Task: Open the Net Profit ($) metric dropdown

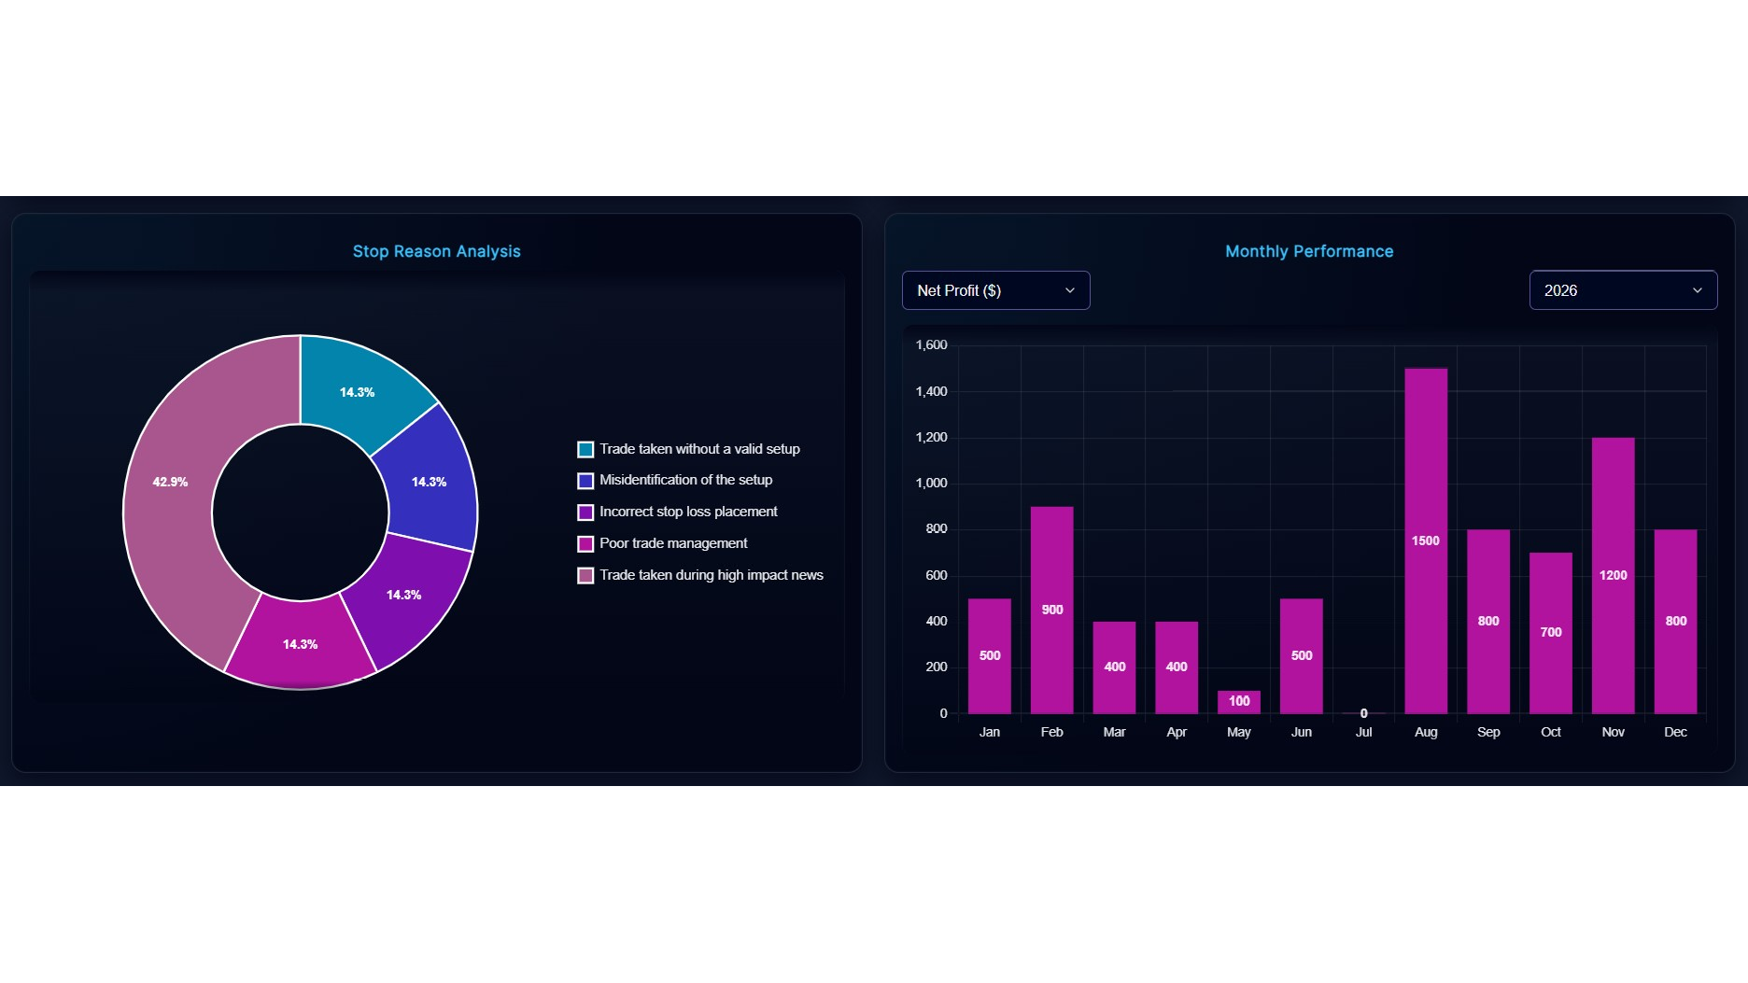Action: [995, 290]
